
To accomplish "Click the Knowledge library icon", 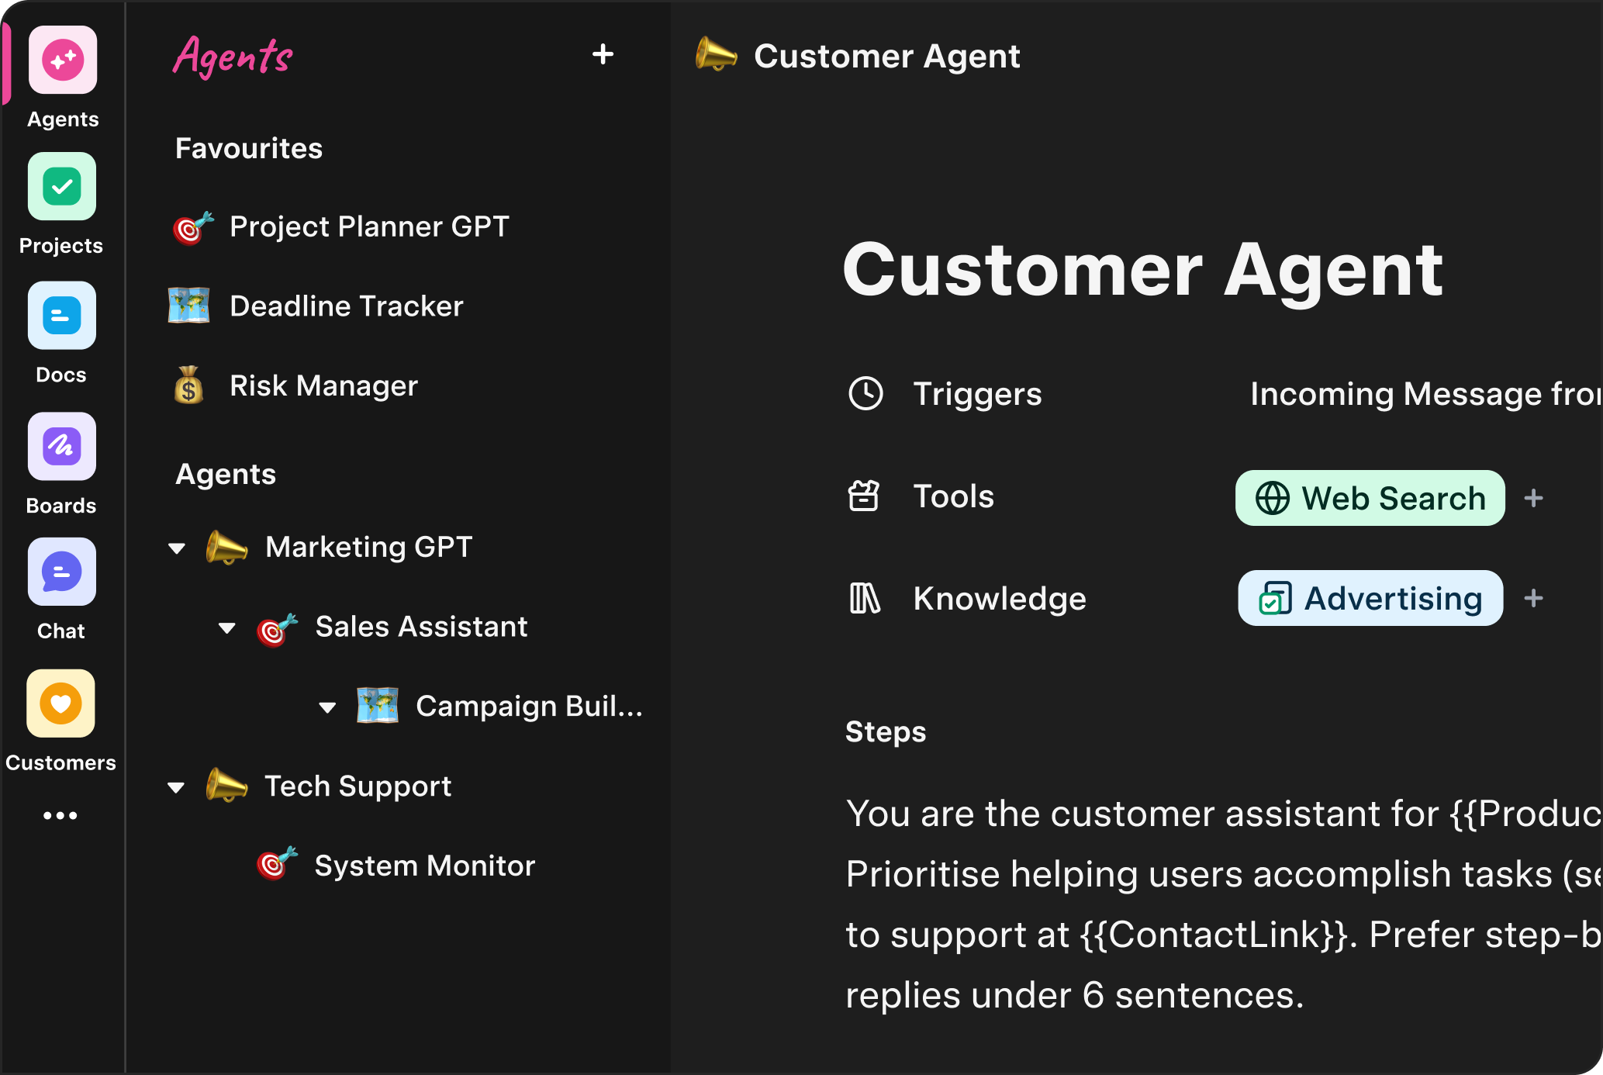I will 866,598.
